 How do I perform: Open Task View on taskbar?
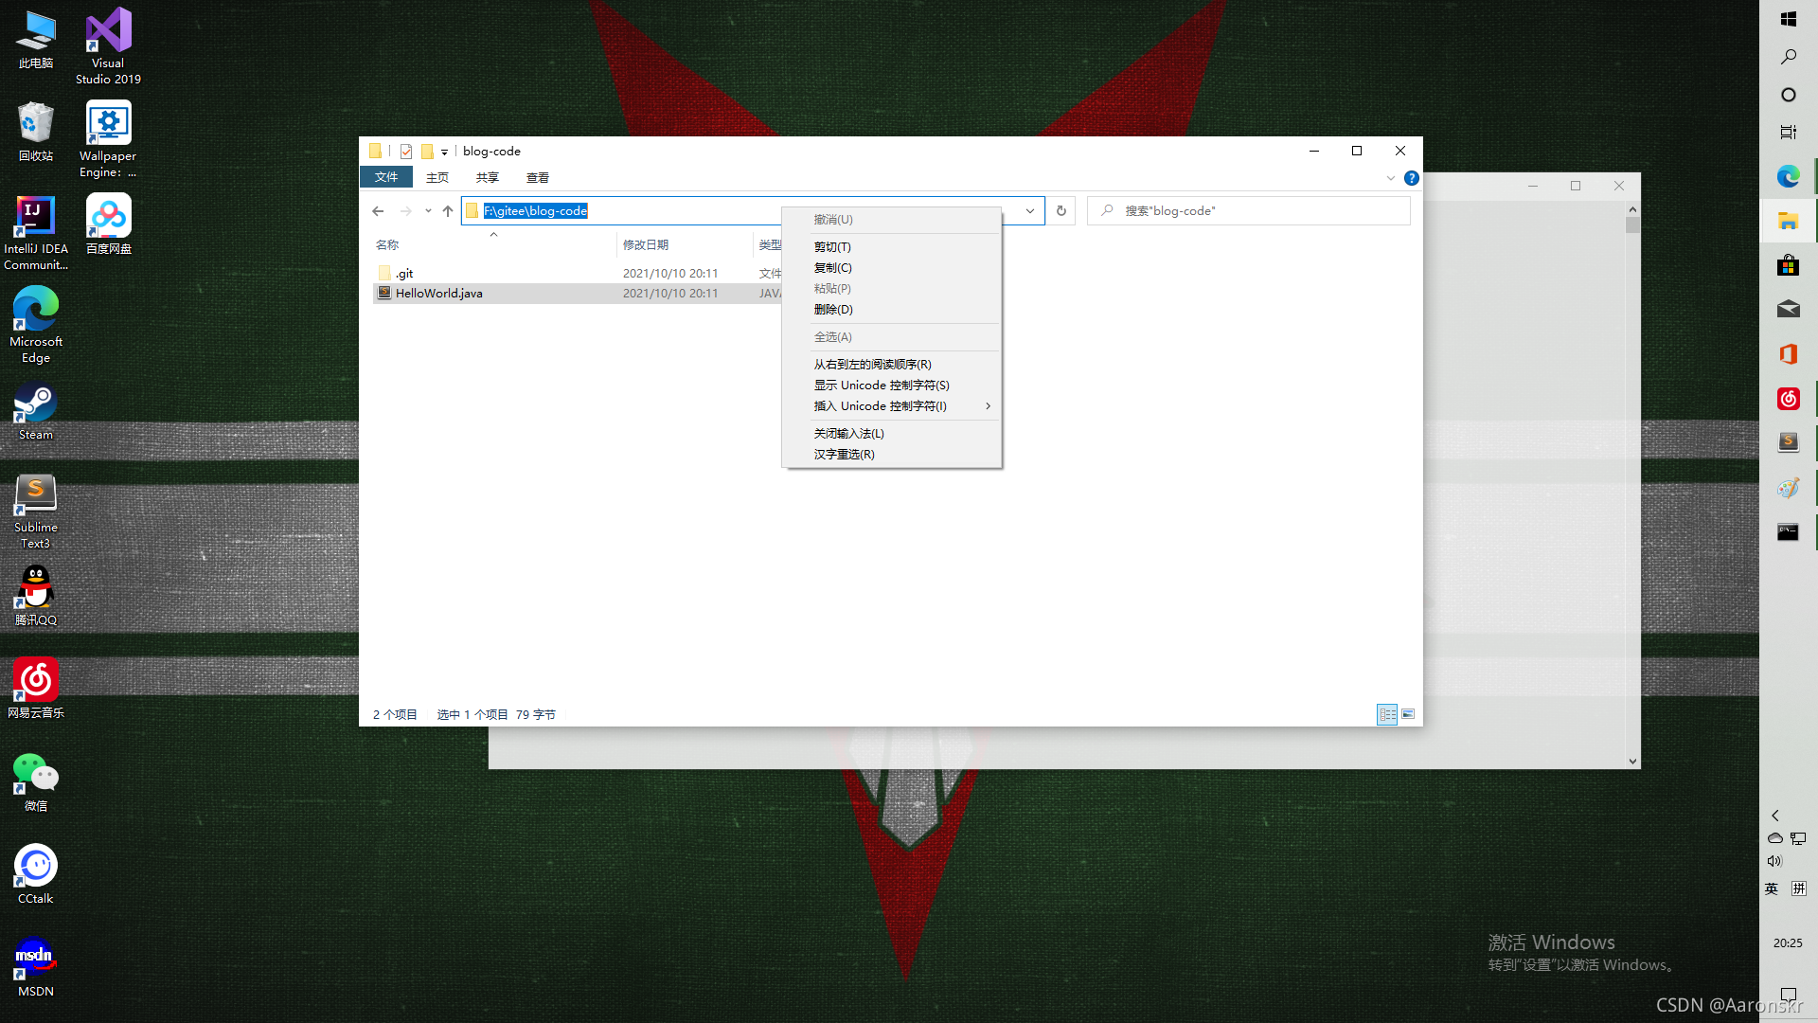[x=1788, y=133]
